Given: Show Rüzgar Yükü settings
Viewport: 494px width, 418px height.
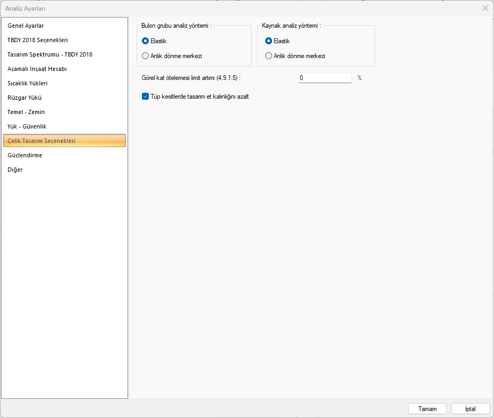Looking at the screenshot, I should tap(25, 98).
